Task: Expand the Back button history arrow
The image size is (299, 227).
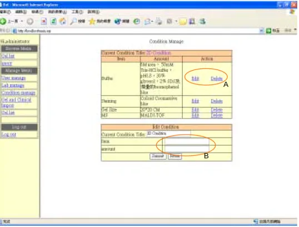Action: pos(22,21)
